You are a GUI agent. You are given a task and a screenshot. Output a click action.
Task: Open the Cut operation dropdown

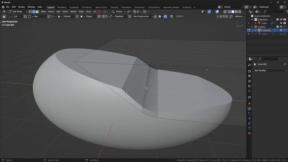[x=16, y=16]
